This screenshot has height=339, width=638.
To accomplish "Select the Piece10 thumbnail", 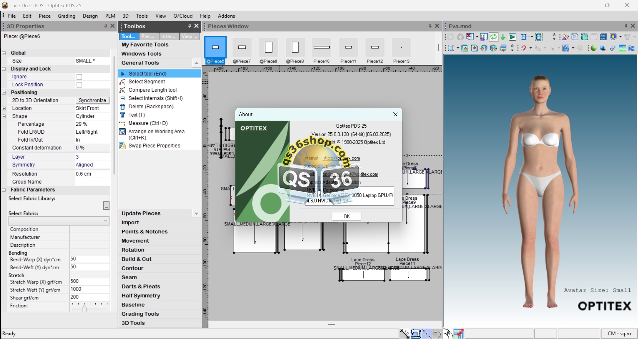I will tap(322, 50).
